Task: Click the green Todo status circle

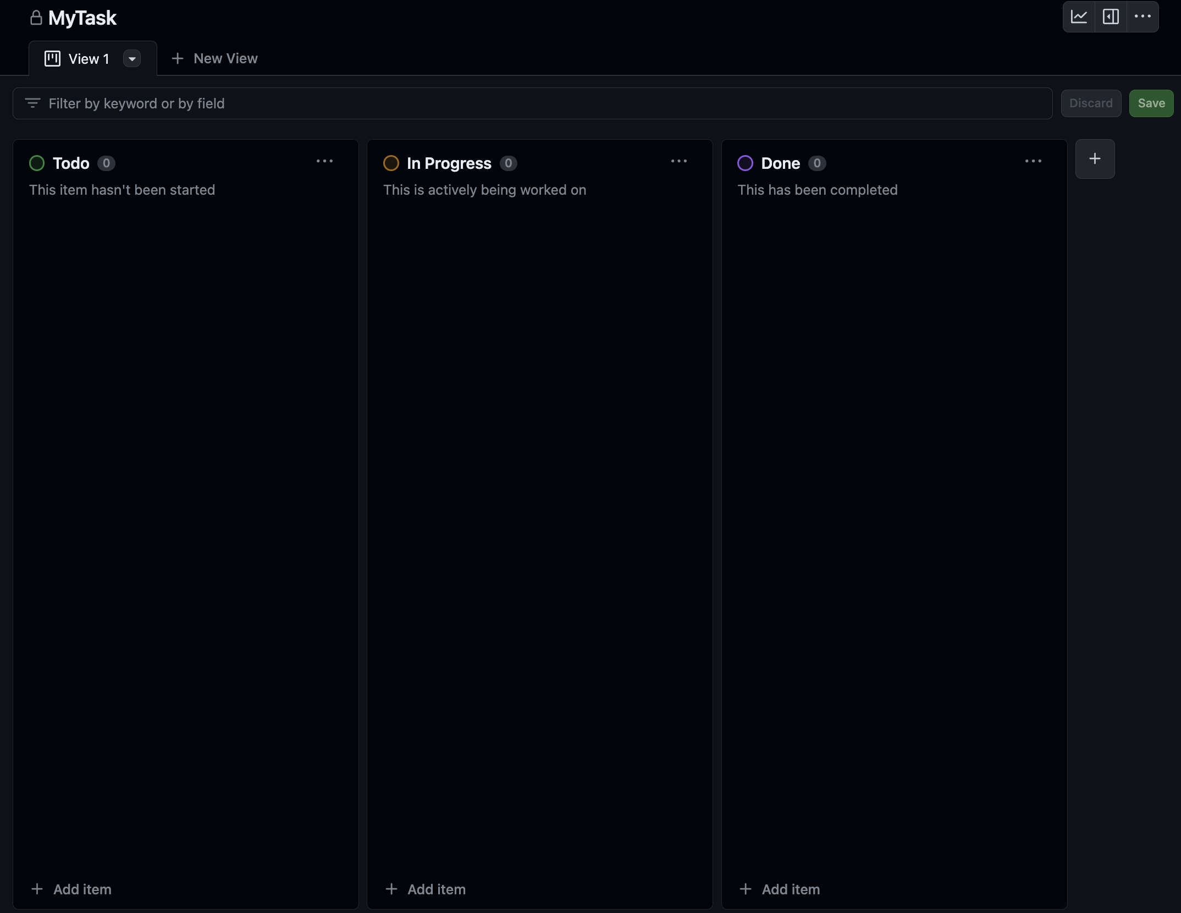Action: [x=36, y=163]
